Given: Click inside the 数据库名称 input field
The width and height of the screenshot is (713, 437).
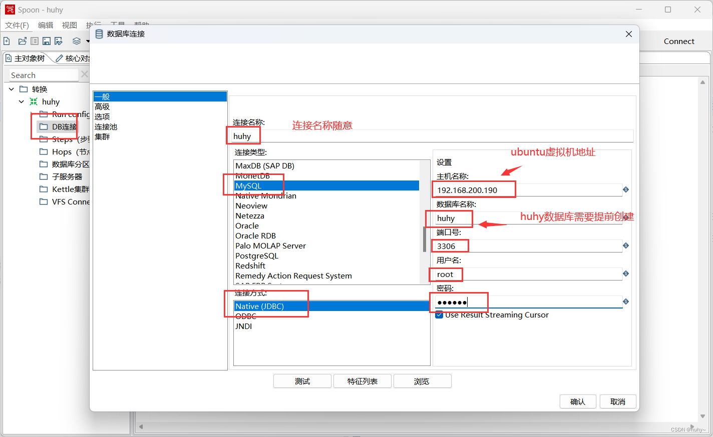Looking at the screenshot, I should coord(528,218).
